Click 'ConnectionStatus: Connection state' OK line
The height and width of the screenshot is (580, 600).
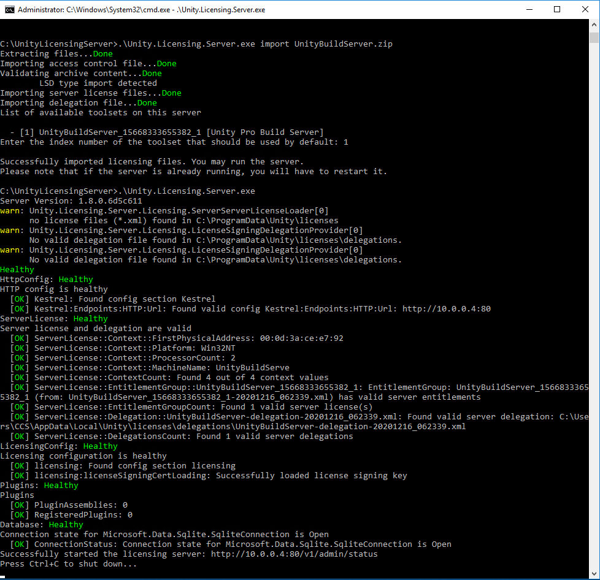click(231, 544)
